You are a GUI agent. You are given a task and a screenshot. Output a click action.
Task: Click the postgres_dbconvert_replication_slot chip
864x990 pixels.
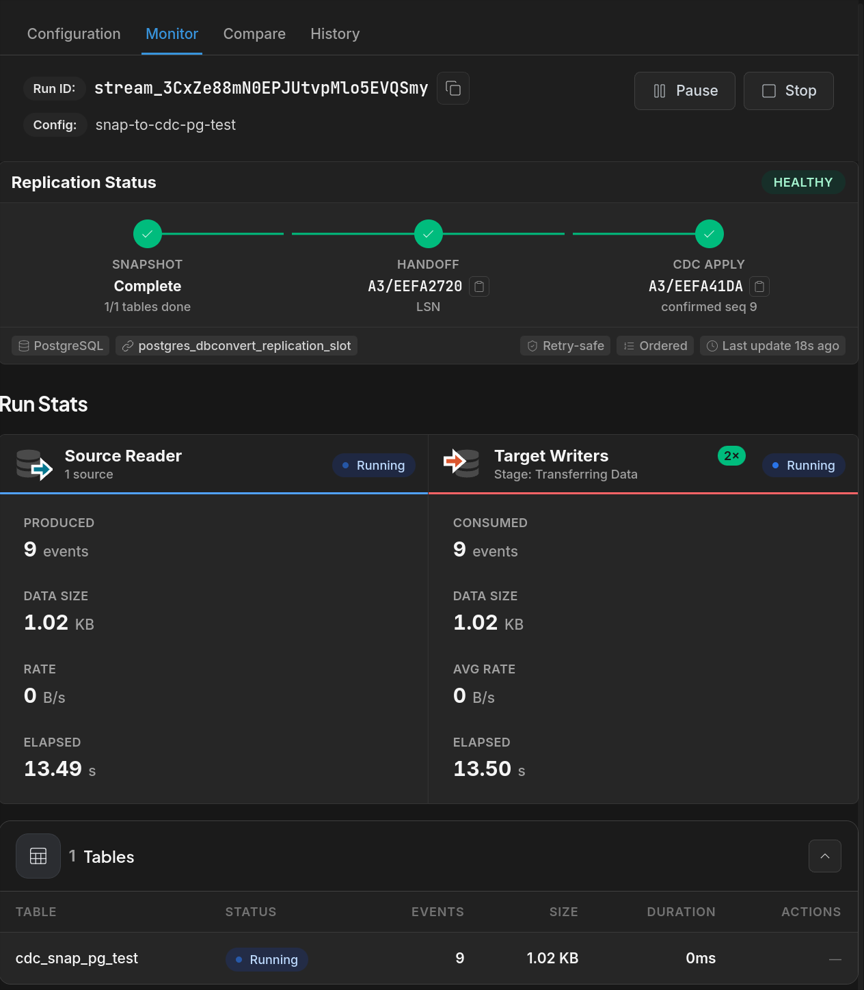[237, 346]
